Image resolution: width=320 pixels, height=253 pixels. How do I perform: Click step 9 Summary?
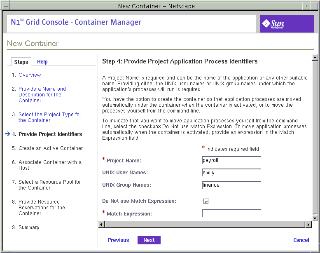coord(29,227)
